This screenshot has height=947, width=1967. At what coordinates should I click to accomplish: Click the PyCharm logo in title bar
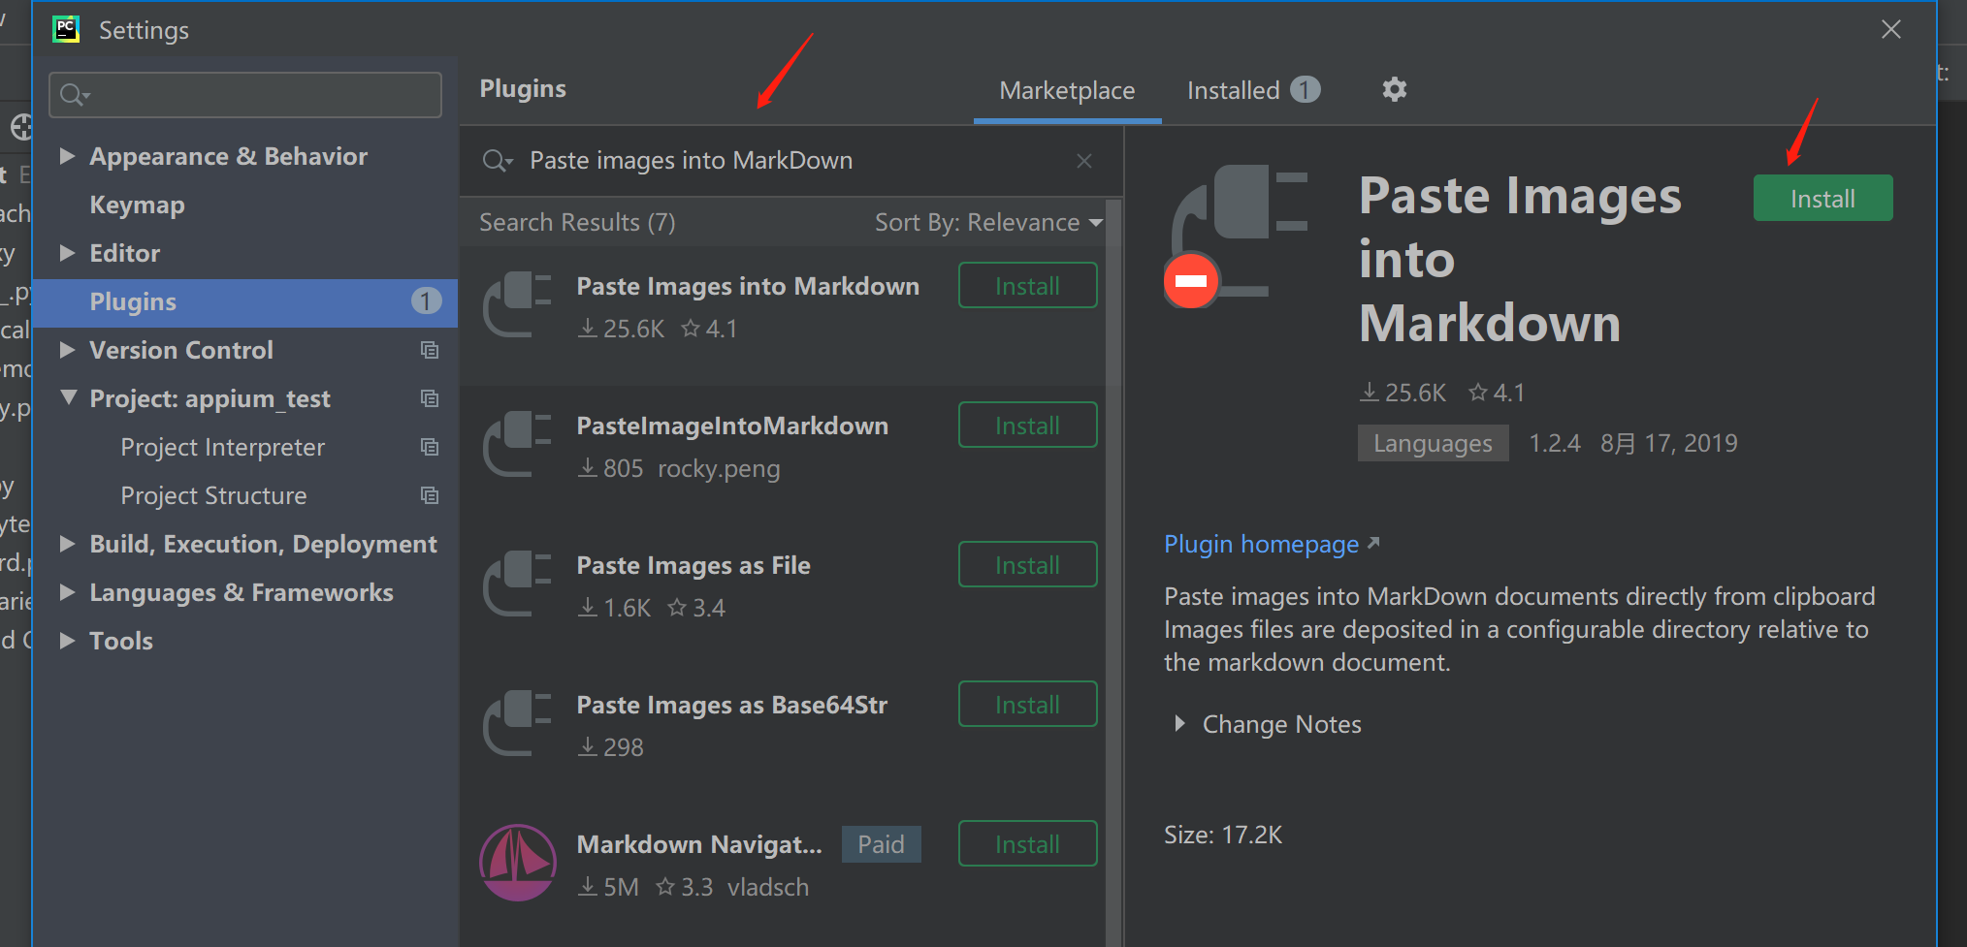[x=66, y=30]
